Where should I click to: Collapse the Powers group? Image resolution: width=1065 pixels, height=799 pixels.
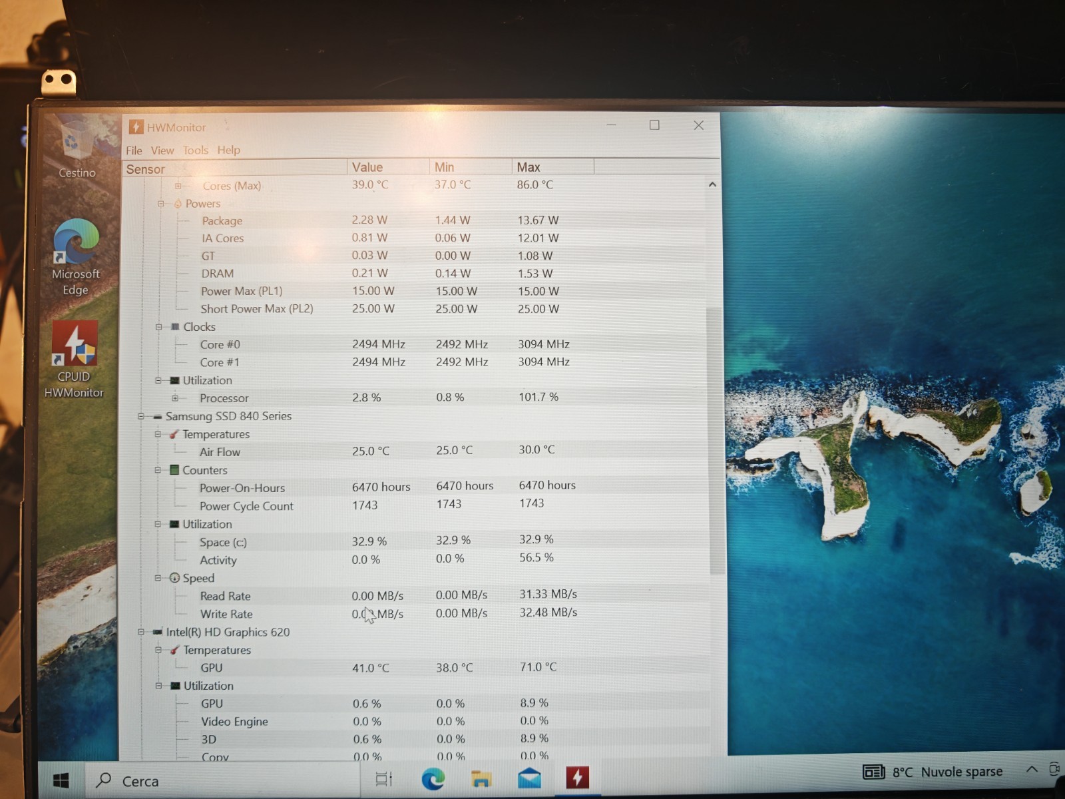[160, 204]
